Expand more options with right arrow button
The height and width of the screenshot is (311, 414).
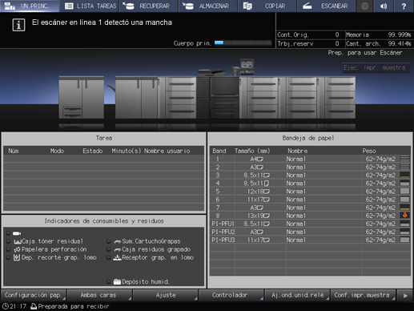[x=405, y=296]
